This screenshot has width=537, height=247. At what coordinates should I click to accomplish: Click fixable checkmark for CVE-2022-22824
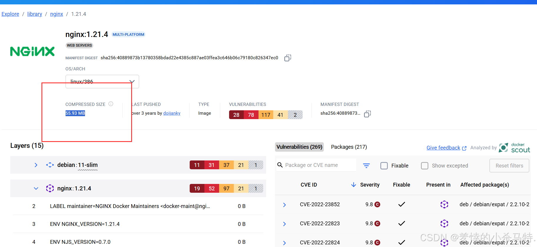(x=402, y=243)
